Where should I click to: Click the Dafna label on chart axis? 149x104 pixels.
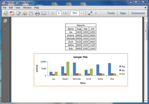click(x=100, y=79)
